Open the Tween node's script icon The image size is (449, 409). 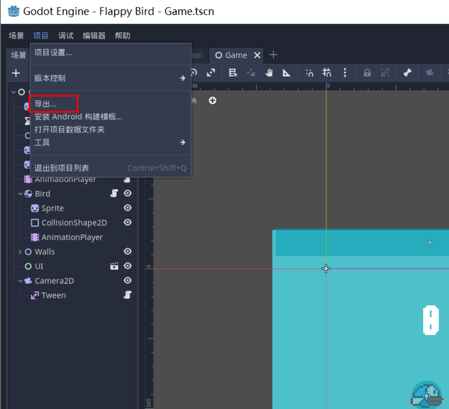click(128, 295)
